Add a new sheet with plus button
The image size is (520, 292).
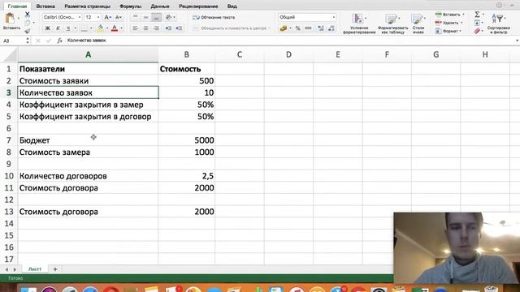(55, 269)
